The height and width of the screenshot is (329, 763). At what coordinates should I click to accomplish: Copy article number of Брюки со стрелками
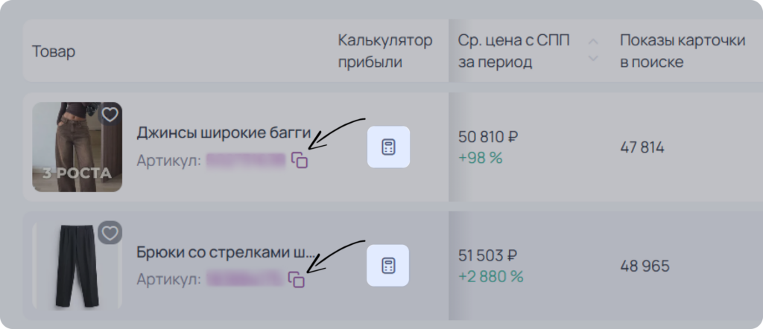(297, 279)
